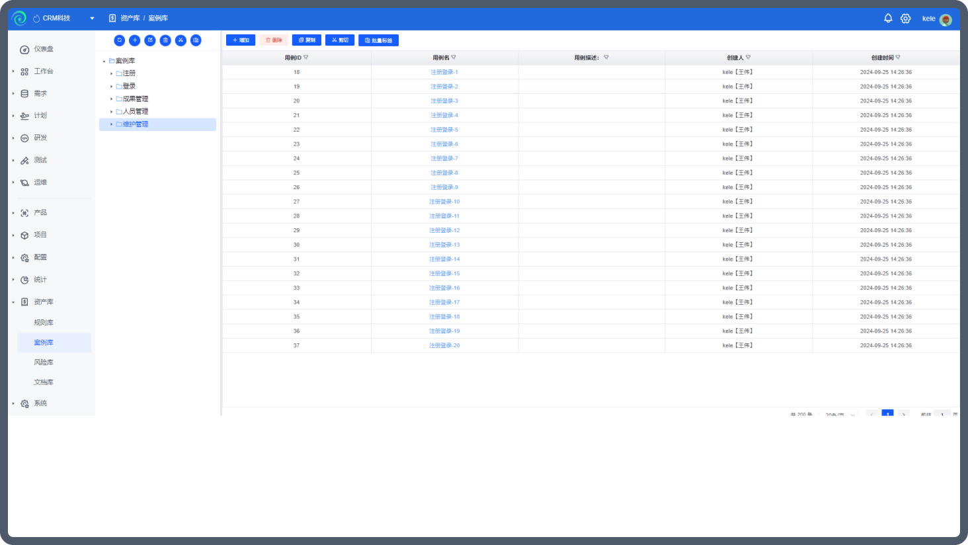Viewport: 968px width, 545px height.
Task: Click the refresh tree round icon
Action: pos(120,40)
